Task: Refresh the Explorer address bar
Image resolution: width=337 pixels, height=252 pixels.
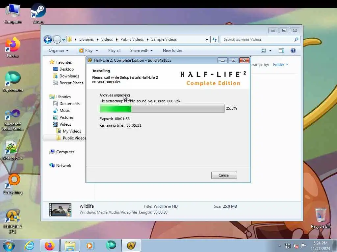Action: coord(215,39)
